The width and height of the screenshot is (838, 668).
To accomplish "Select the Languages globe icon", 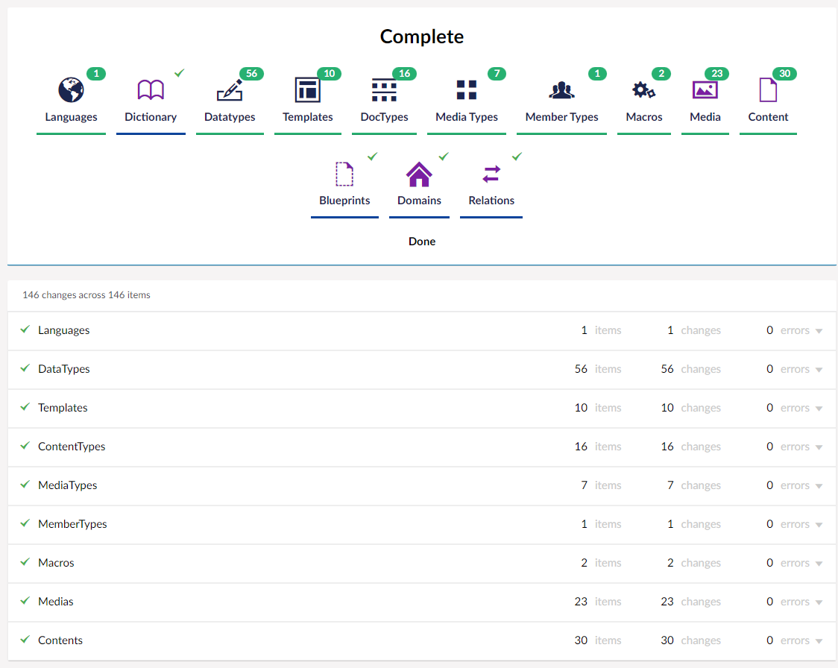I will tap(71, 88).
